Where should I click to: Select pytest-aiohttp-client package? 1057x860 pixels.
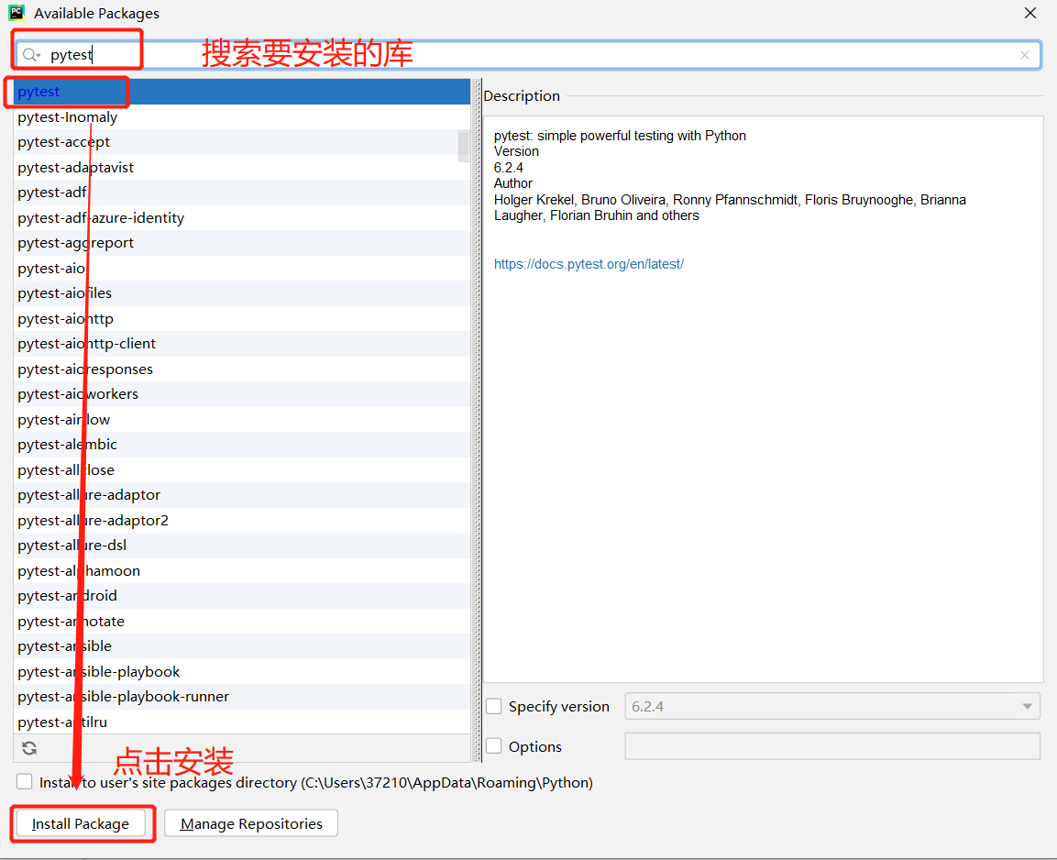241,344
